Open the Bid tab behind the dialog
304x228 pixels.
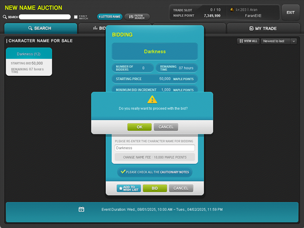(x=93, y=28)
